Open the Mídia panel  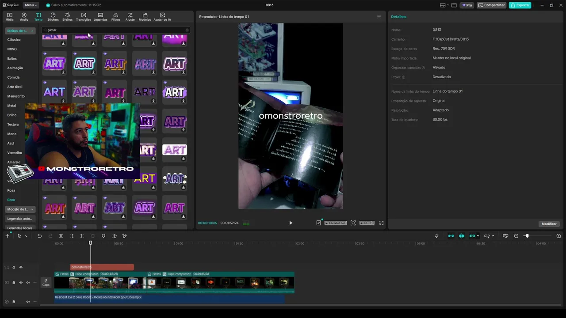9,17
